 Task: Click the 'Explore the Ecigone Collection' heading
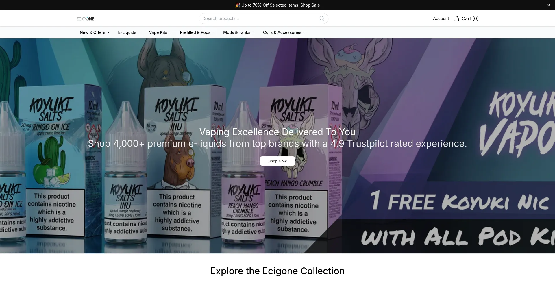pos(277,271)
